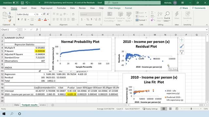This screenshot has height=117, width=209.
Task: Click the Cut scissors icon
Action: click(x=10, y=13)
